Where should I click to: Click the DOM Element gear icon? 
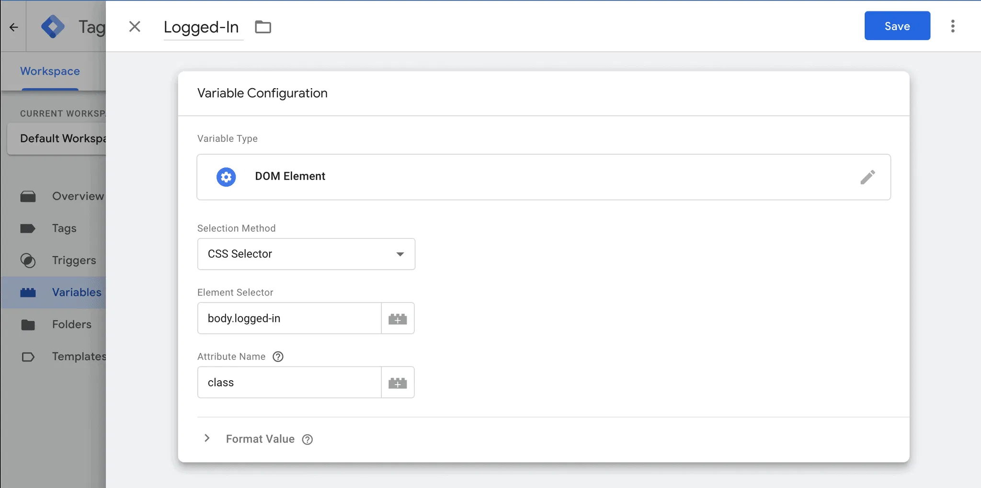tap(226, 177)
